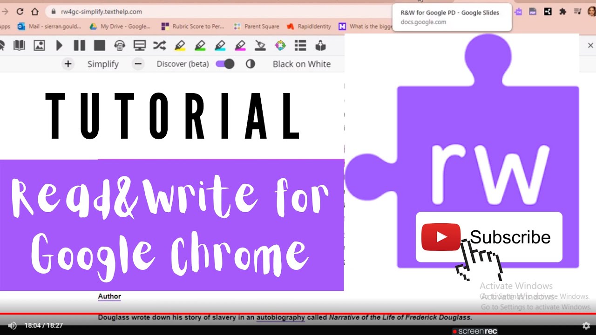Seek on the red video progress bar
Viewport: 596px width, 335px height.
tap(298, 314)
